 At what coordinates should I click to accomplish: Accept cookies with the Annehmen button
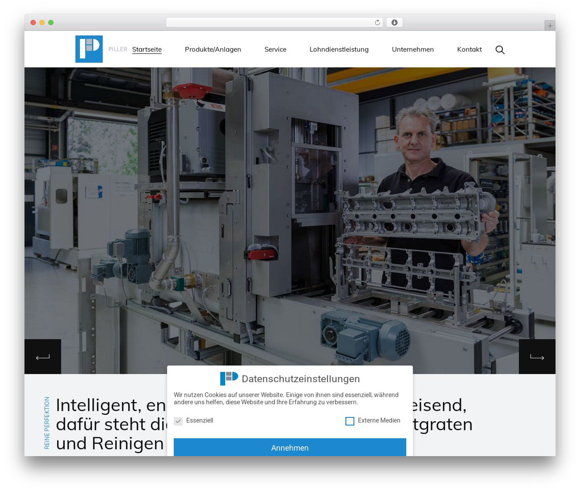pyautogui.click(x=290, y=448)
